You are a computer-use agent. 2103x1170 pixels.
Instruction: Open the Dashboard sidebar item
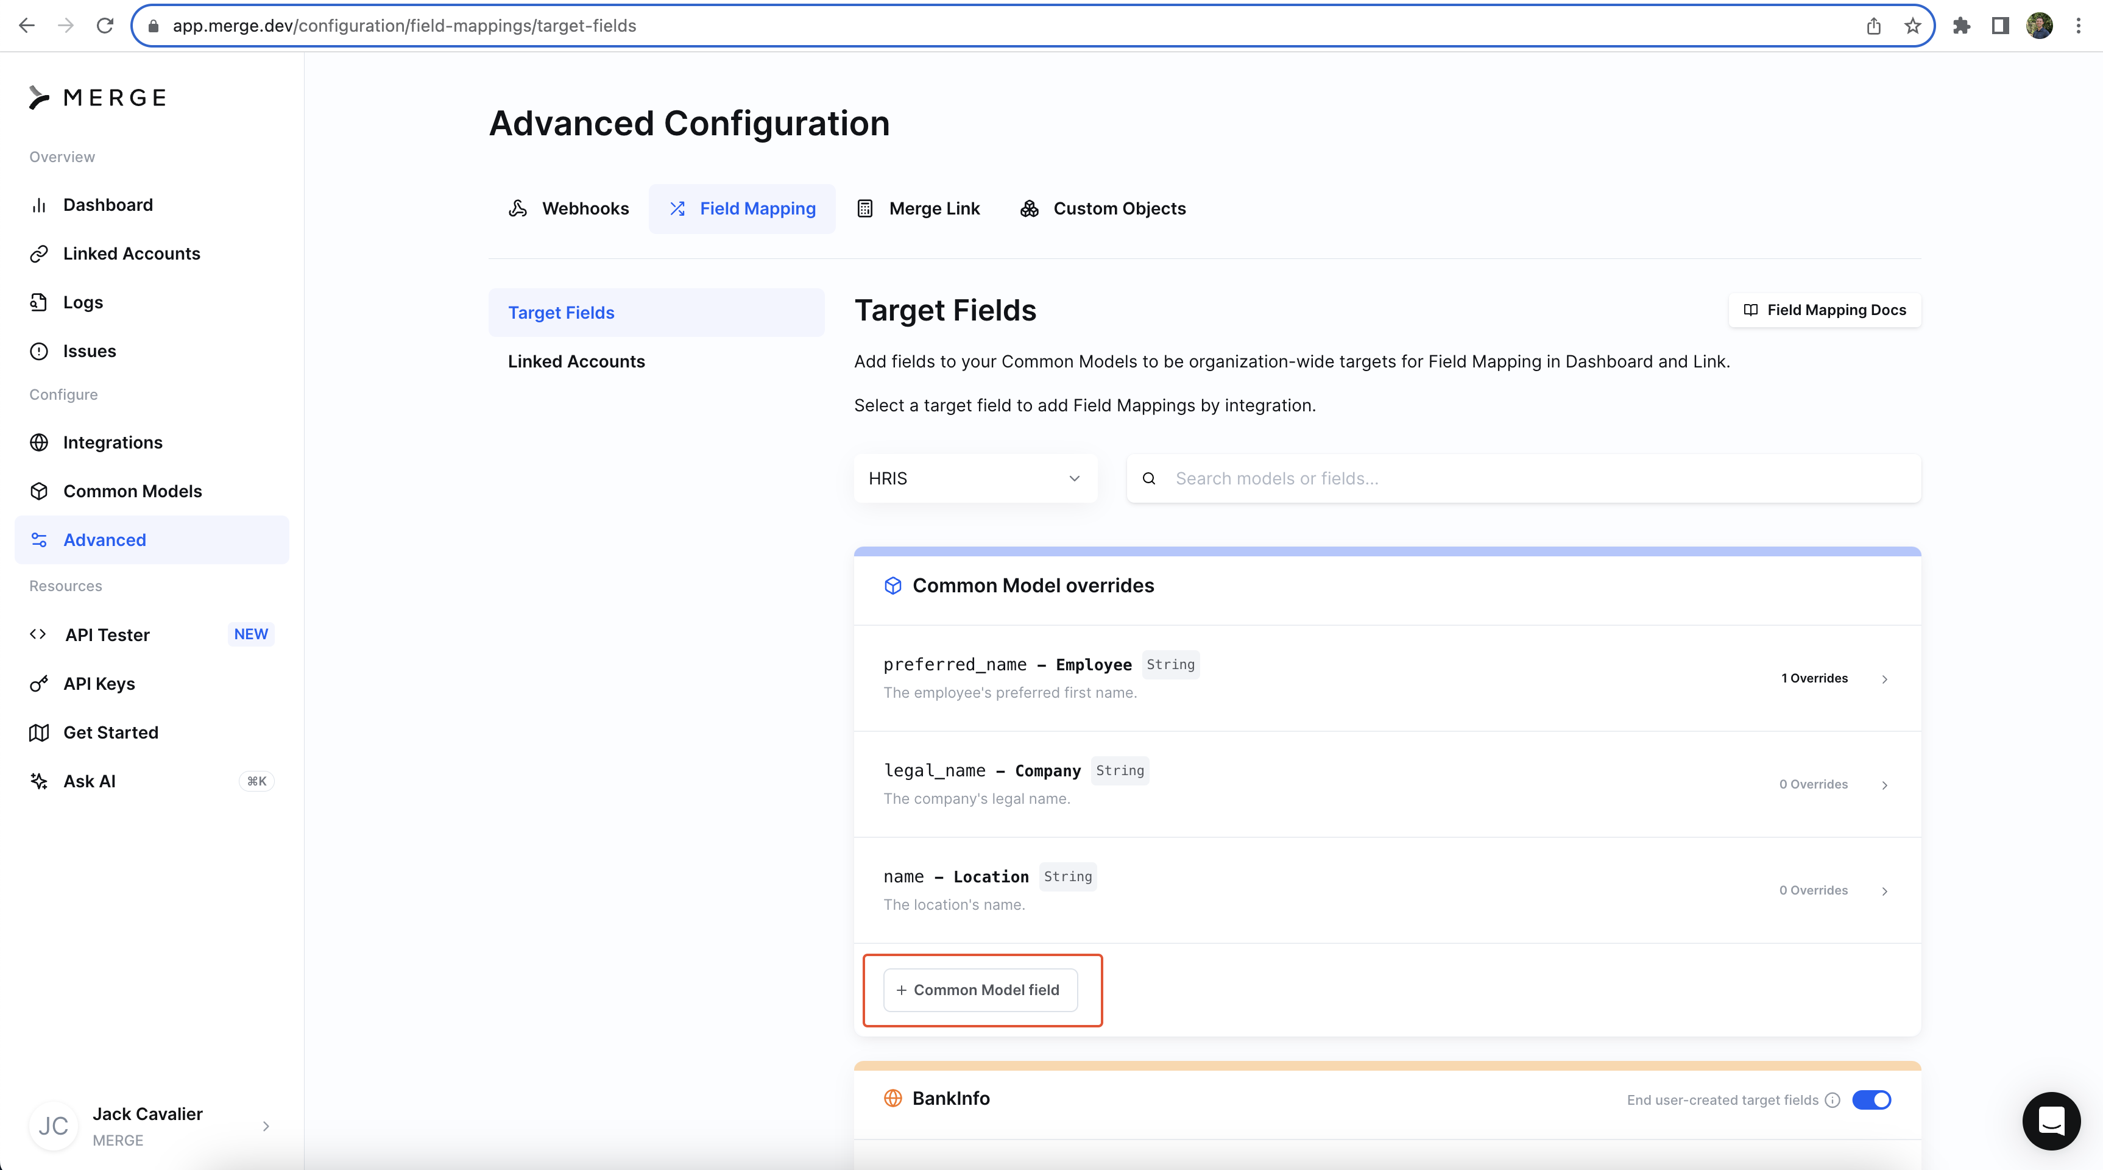pyautogui.click(x=108, y=205)
